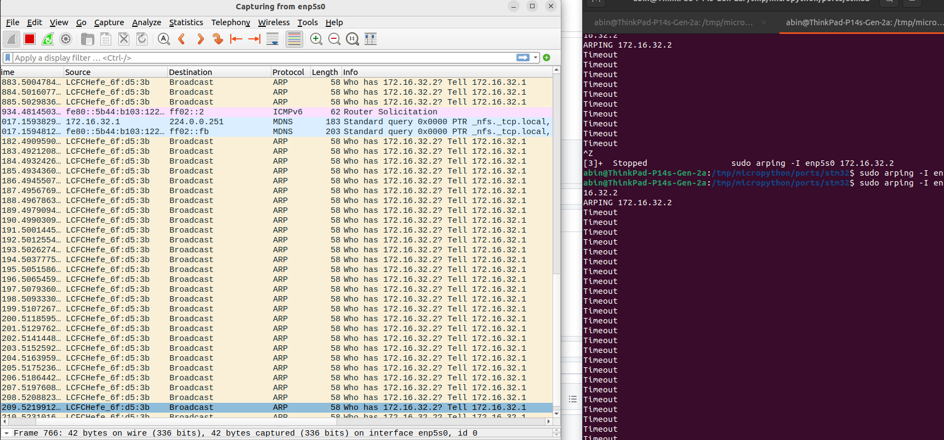This screenshot has height=440, width=944.
Task: Click the start capture shark fin icon
Action: click(x=12, y=39)
